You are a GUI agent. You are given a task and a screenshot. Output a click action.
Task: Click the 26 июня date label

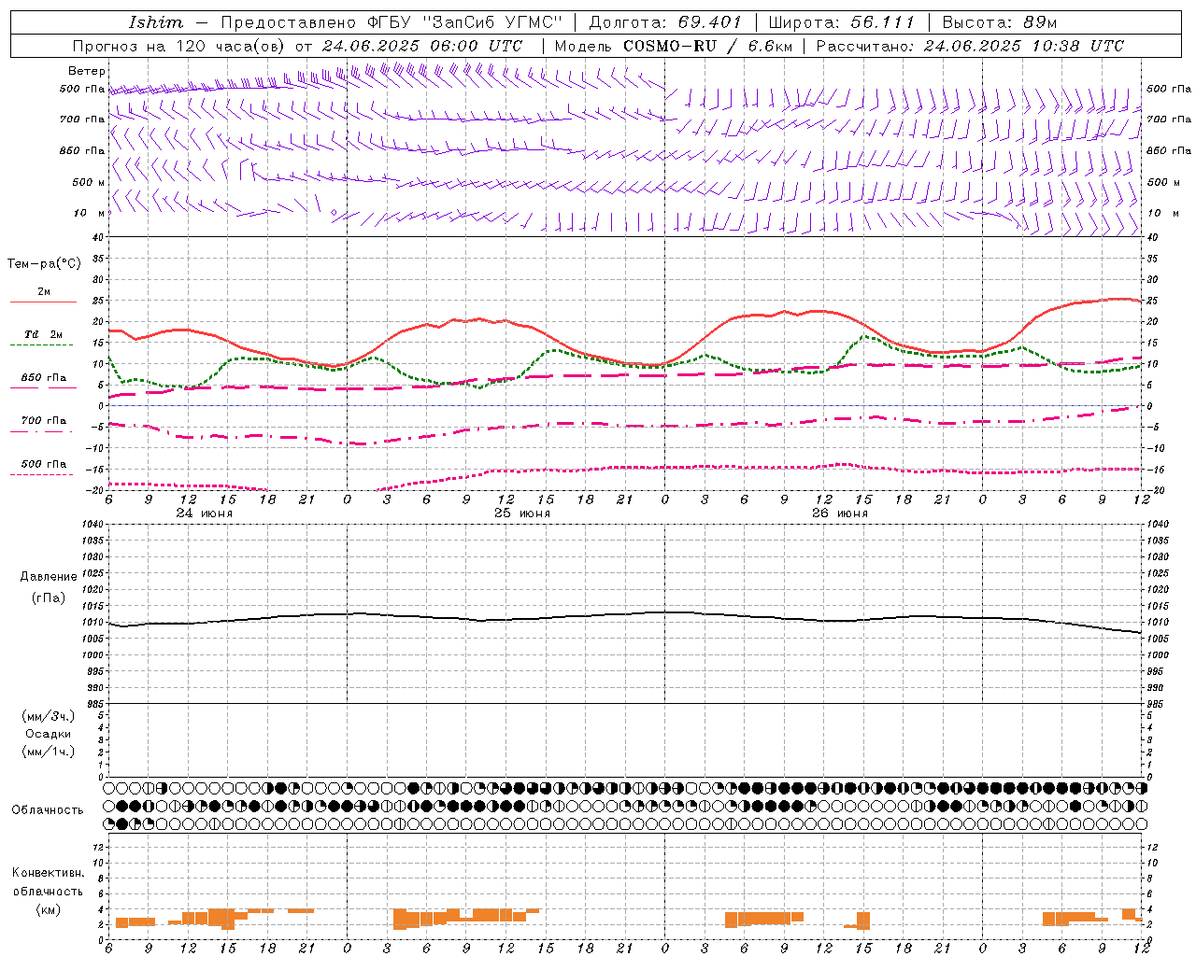[840, 513]
